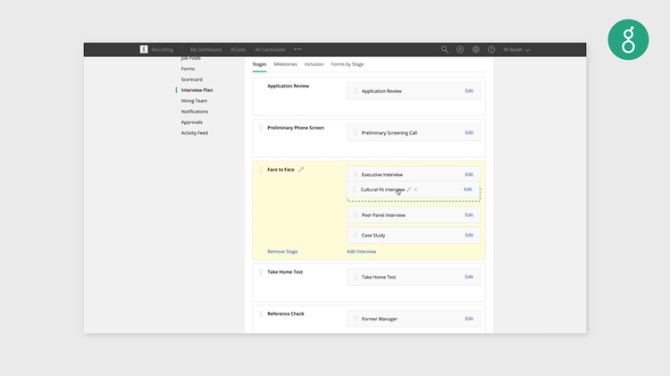Open All Jobs in navigation
Screen dimensions: 670x376
pos(238,49)
